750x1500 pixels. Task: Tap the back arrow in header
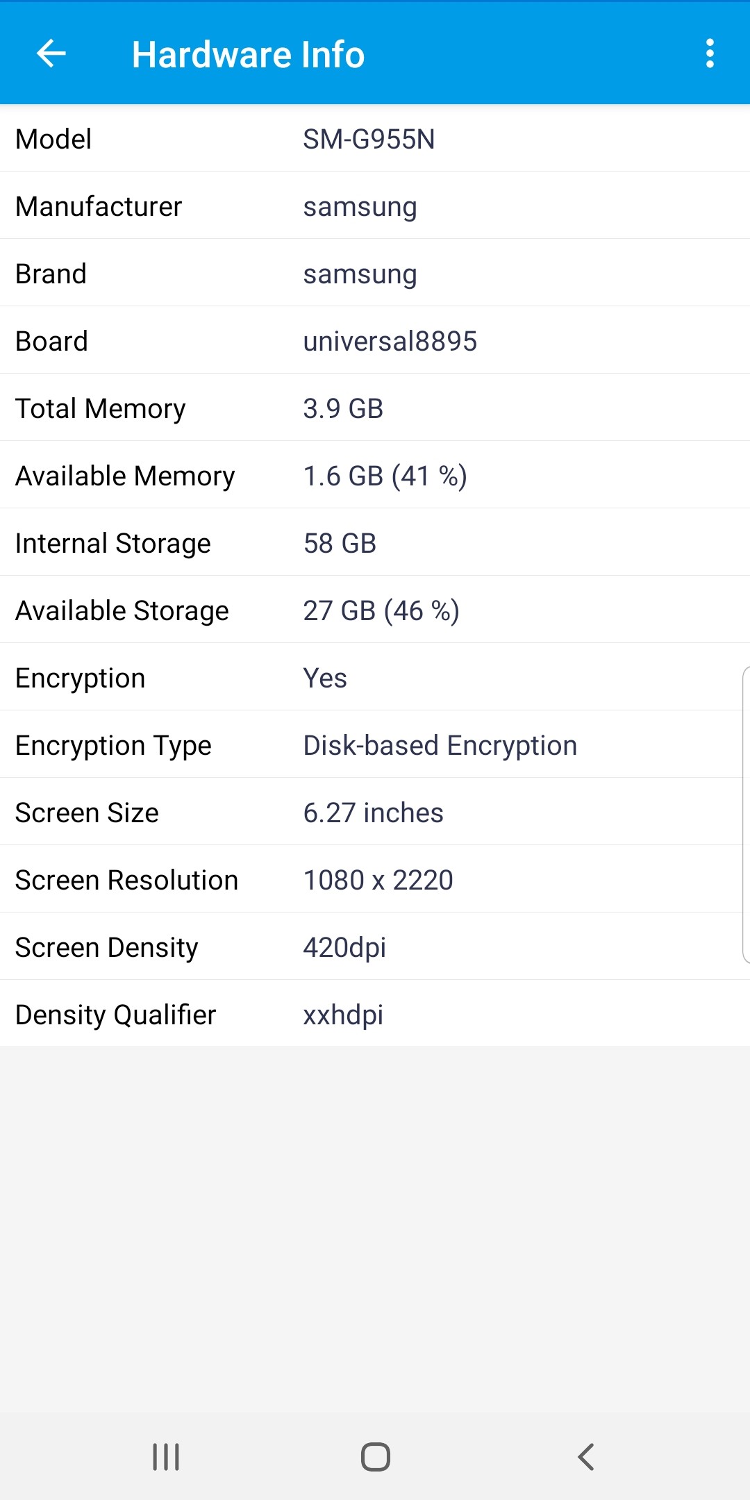51,53
